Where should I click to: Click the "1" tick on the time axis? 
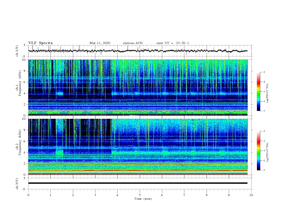point(50,195)
